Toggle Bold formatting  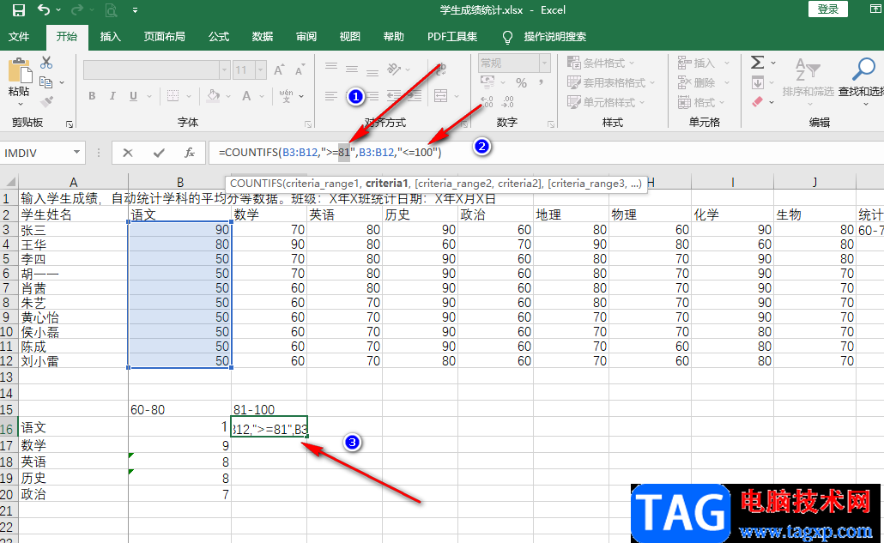point(92,96)
